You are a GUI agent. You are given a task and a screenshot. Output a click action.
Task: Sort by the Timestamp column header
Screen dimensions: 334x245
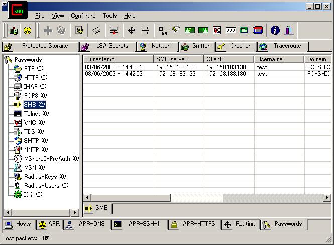pyautogui.click(x=118, y=59)
